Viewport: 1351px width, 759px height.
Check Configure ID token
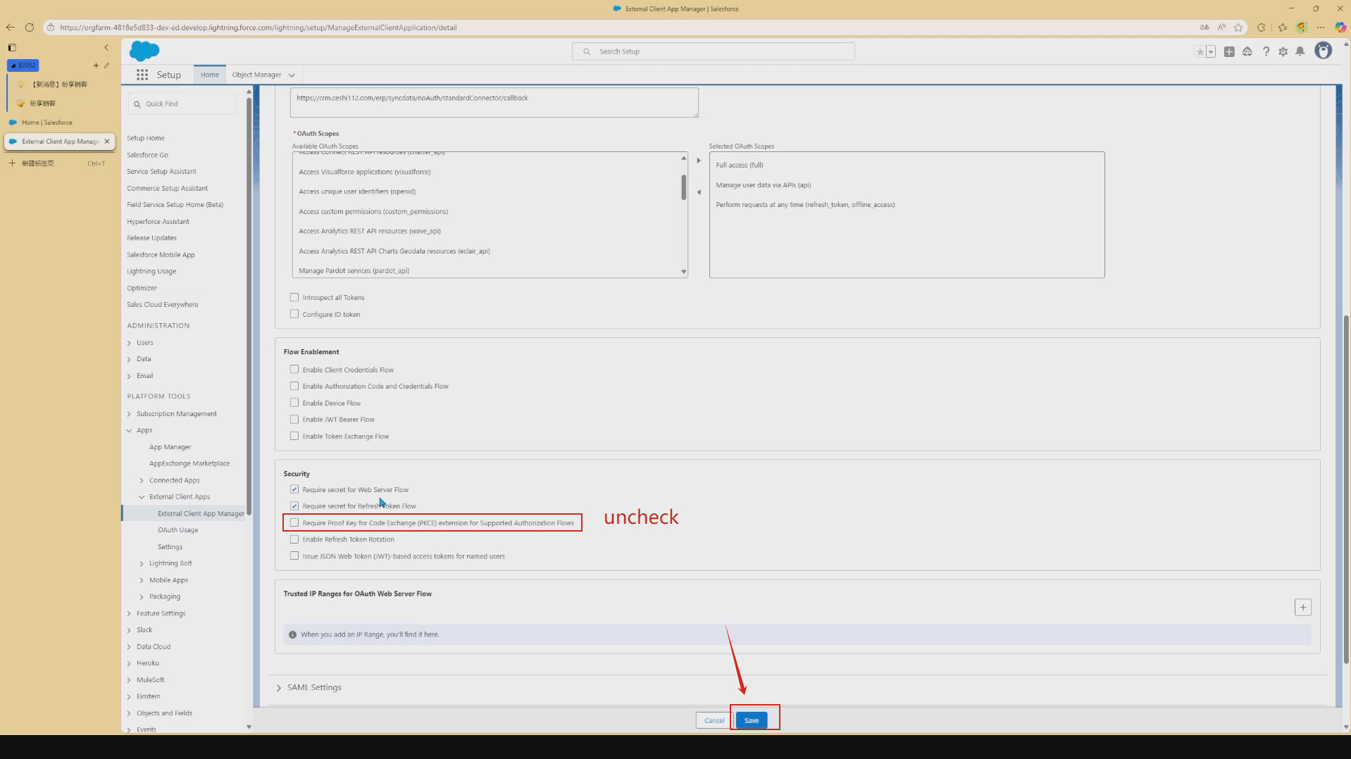(x=294, y=314)
